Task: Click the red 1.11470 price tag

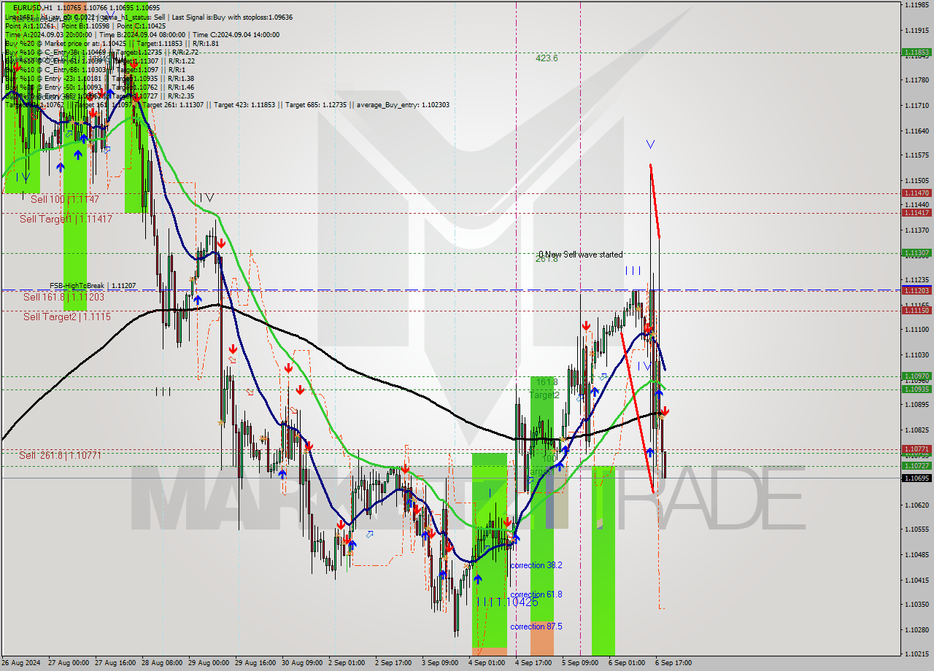Action: [x=916, y=193]
